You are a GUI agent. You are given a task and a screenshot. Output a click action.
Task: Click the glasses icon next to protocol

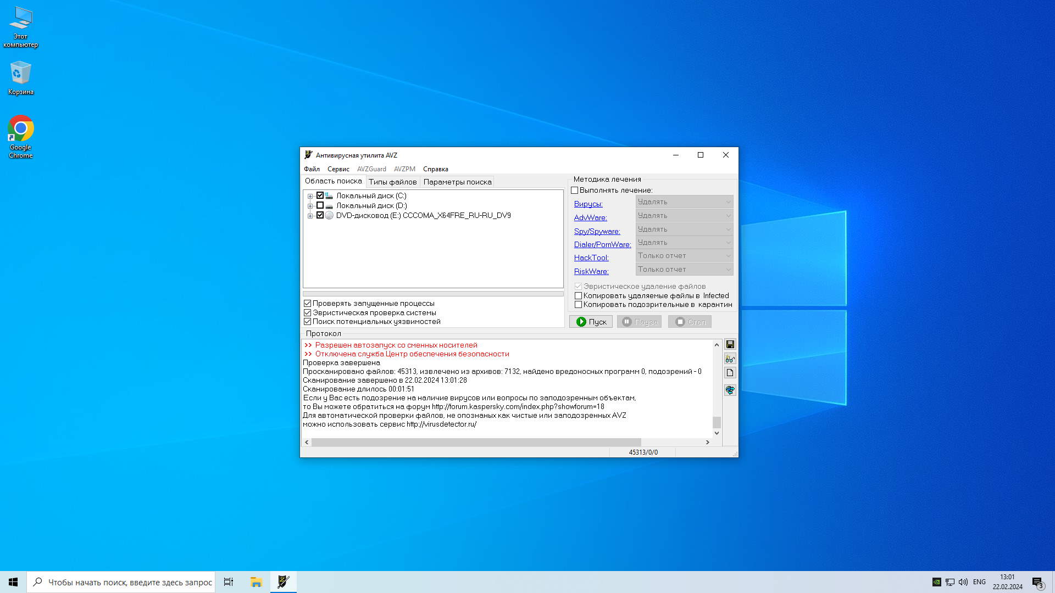tap(730, 359)
